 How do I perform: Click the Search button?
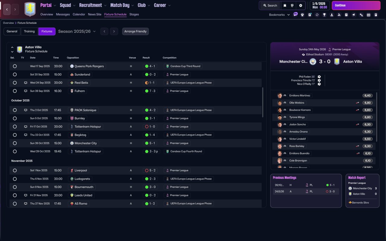click(270, 5)
